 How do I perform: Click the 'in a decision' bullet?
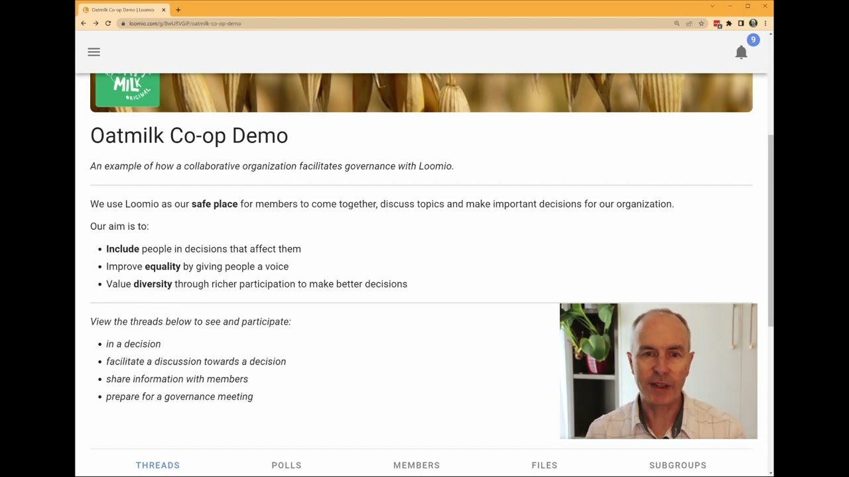pyautogui.click(x=133, y=344)
